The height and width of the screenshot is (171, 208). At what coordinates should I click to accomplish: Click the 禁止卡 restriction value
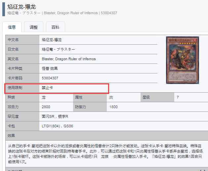pos(47,88)
